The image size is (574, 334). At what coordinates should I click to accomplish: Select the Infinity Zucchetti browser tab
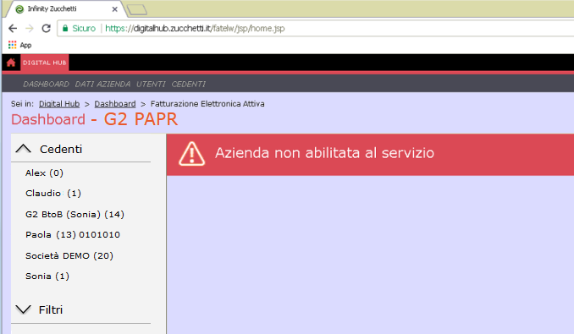click(66, 8)
